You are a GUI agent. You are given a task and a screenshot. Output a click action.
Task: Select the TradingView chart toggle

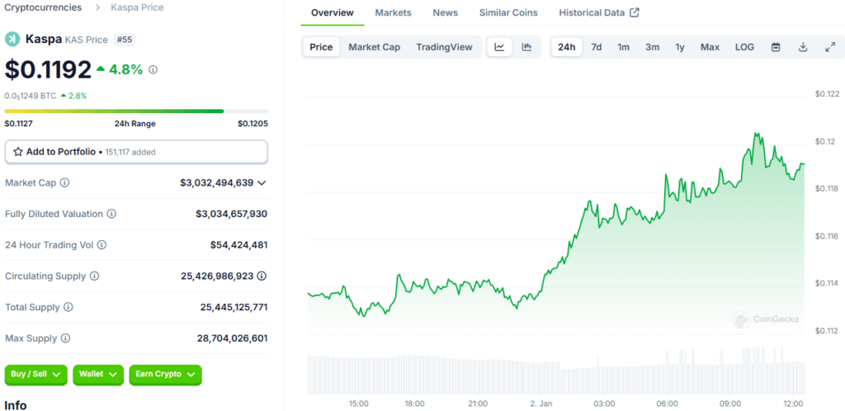(x=444, y=47)
